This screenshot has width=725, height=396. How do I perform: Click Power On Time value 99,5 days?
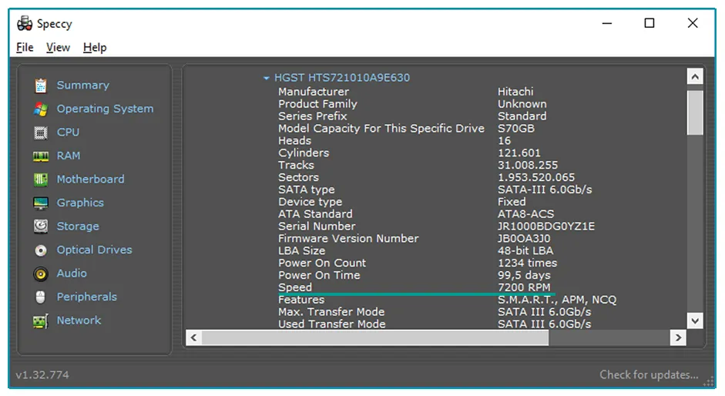[x=524, y=275]
